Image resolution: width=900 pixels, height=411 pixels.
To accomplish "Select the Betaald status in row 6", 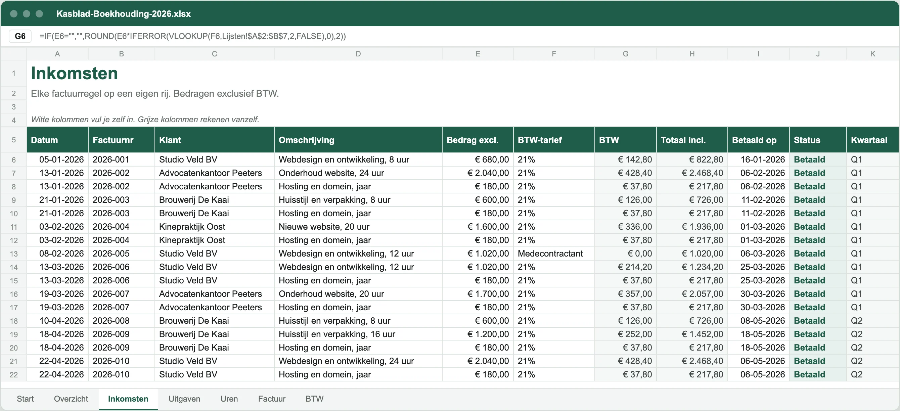I will pyautogui.click(x=817, y=159).
